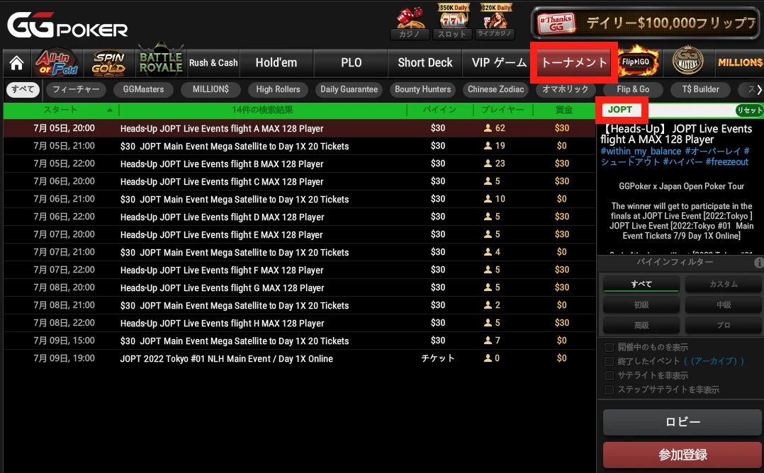Open the casino dice icon
The height and width of the screenshot is (473, 764).
click(410, 23)
